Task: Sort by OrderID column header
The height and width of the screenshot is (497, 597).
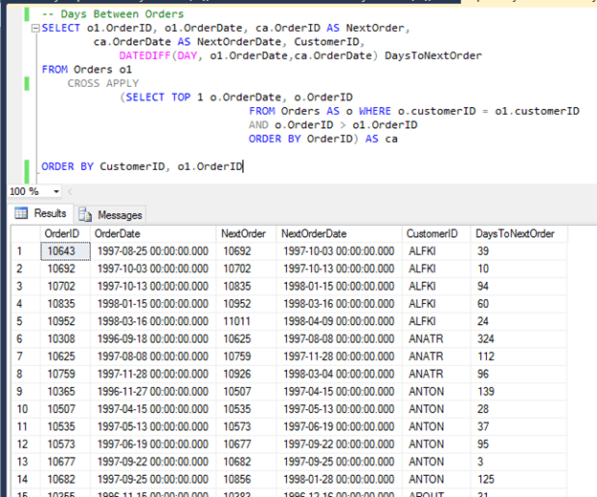Action: tap(61, 234)
